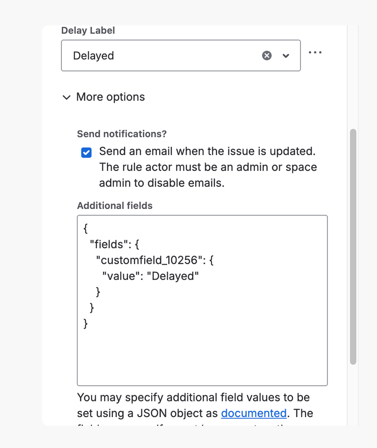Clear the Delayed value in Delay Label

click(267, 56)
